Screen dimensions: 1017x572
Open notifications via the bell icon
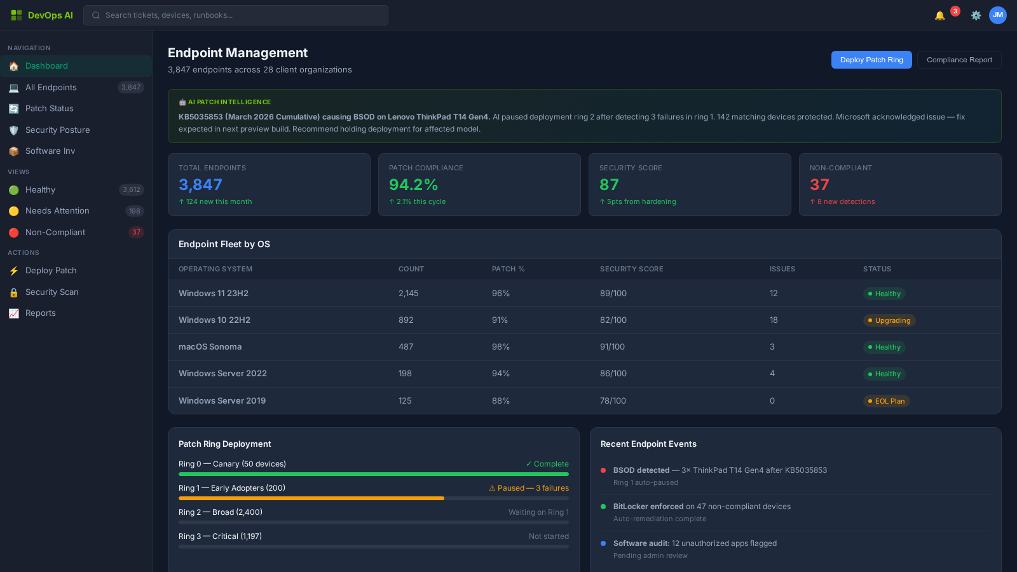pos(939,15)
